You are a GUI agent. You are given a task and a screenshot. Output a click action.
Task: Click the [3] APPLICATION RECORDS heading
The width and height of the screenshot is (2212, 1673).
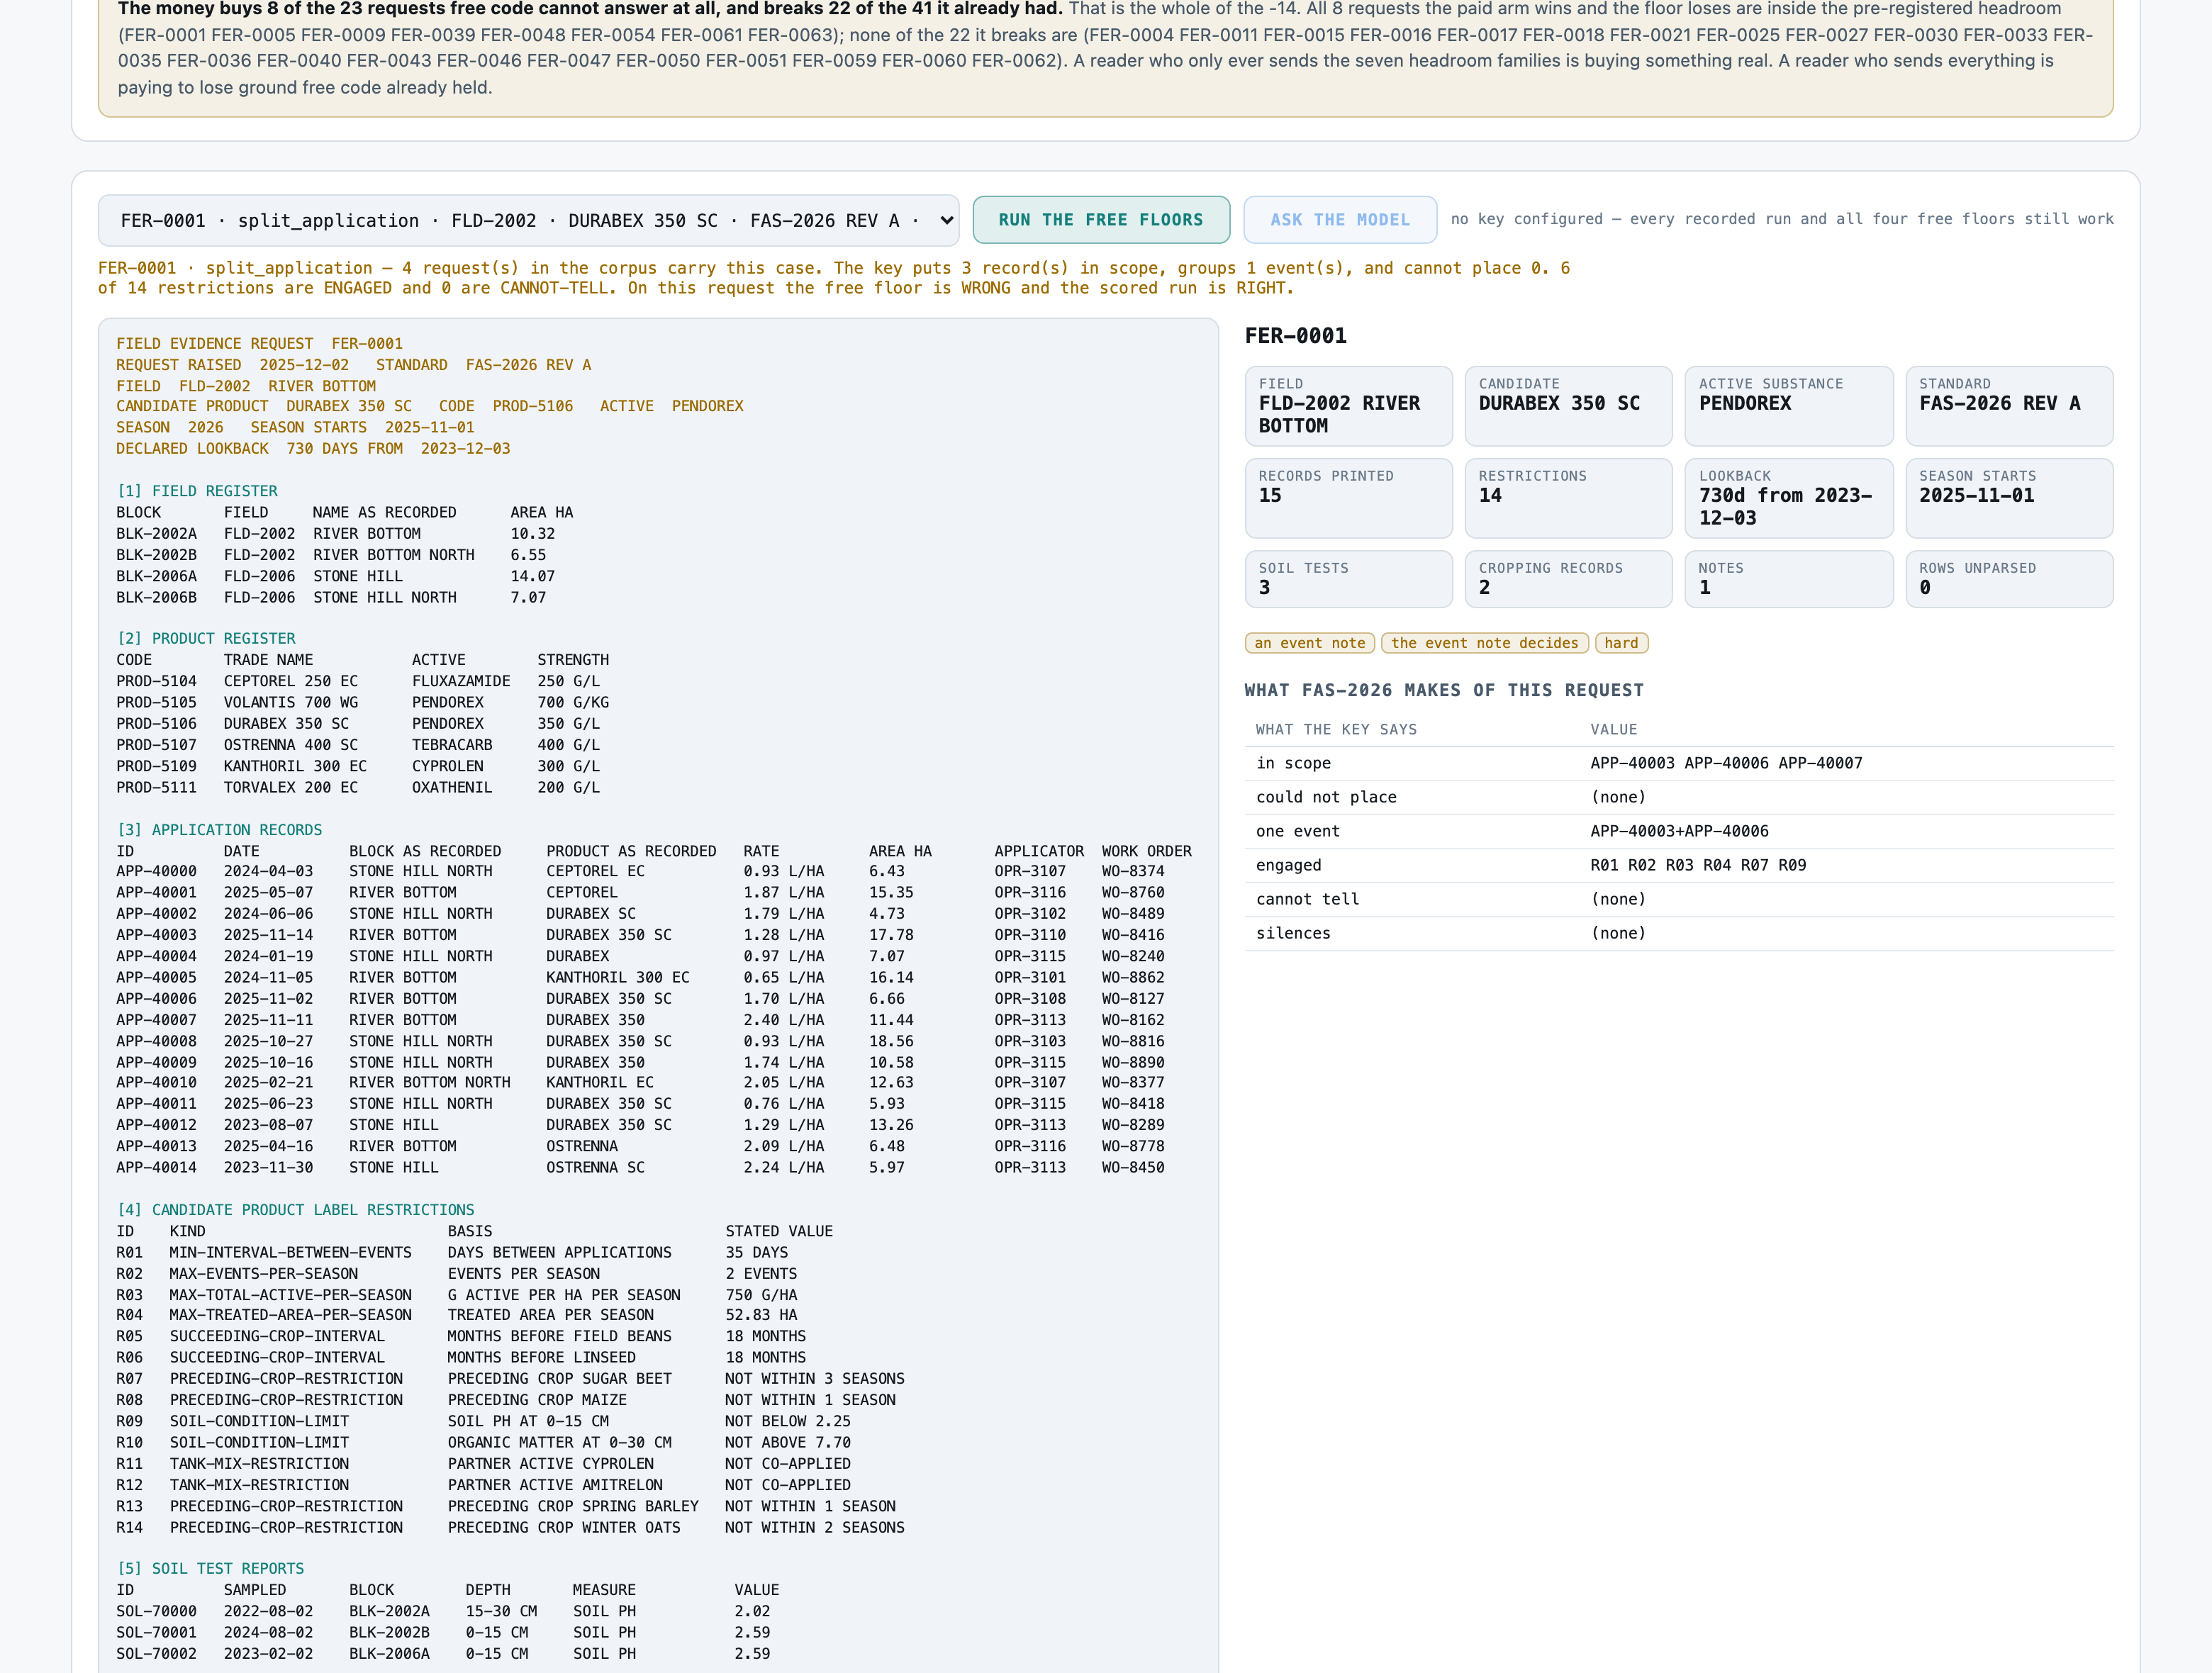(x=220, y=830)
